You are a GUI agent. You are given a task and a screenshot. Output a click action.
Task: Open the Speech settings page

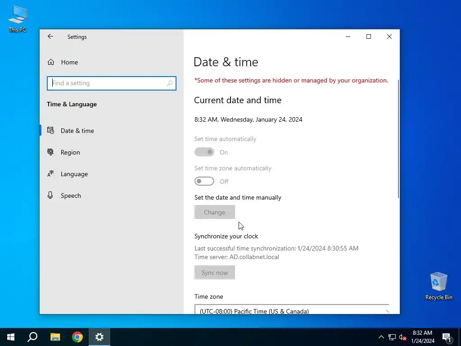pyautogui.click(x=112, y=196)
